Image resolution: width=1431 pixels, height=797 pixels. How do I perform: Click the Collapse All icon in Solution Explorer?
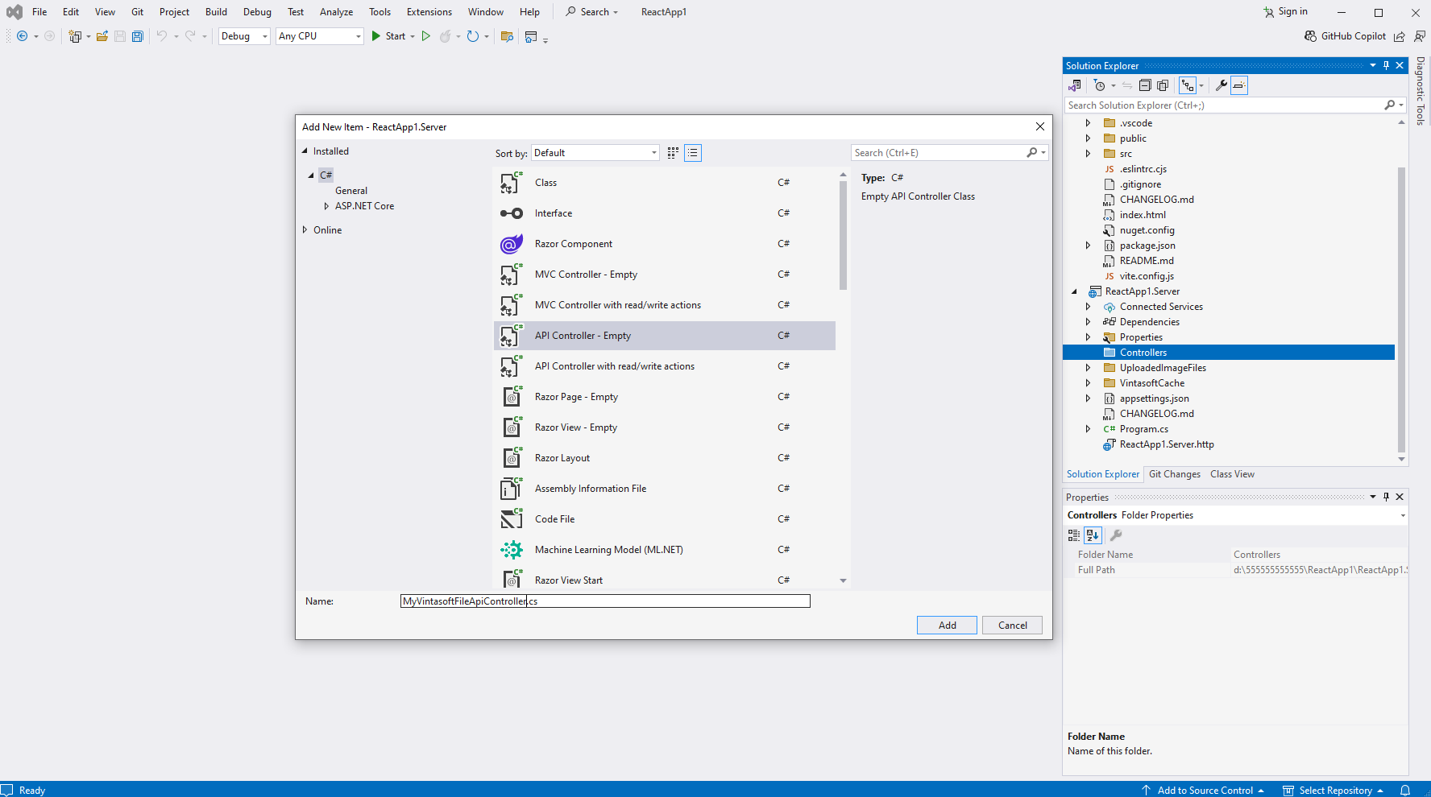tap(1145, 85)
